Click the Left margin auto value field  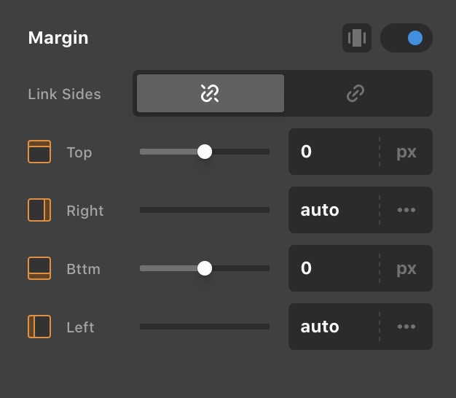point(334,327)
